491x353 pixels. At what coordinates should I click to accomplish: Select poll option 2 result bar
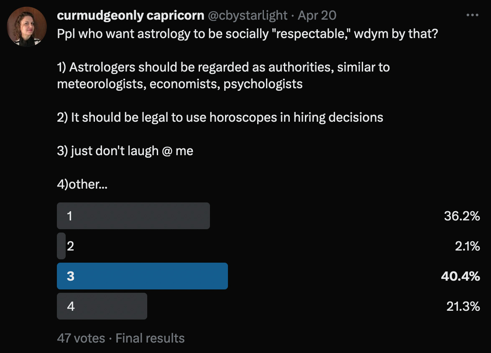click(x=61, y=246)
